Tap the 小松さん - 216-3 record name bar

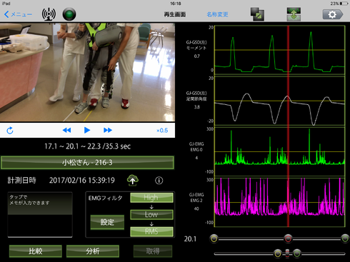coord(87,163)
